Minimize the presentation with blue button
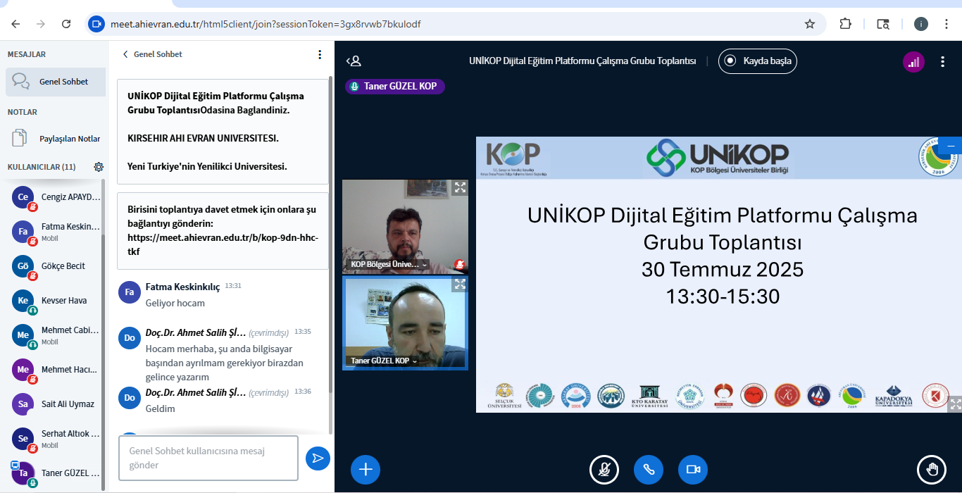Viewport: 962px width, 493px height. [950, 146]
